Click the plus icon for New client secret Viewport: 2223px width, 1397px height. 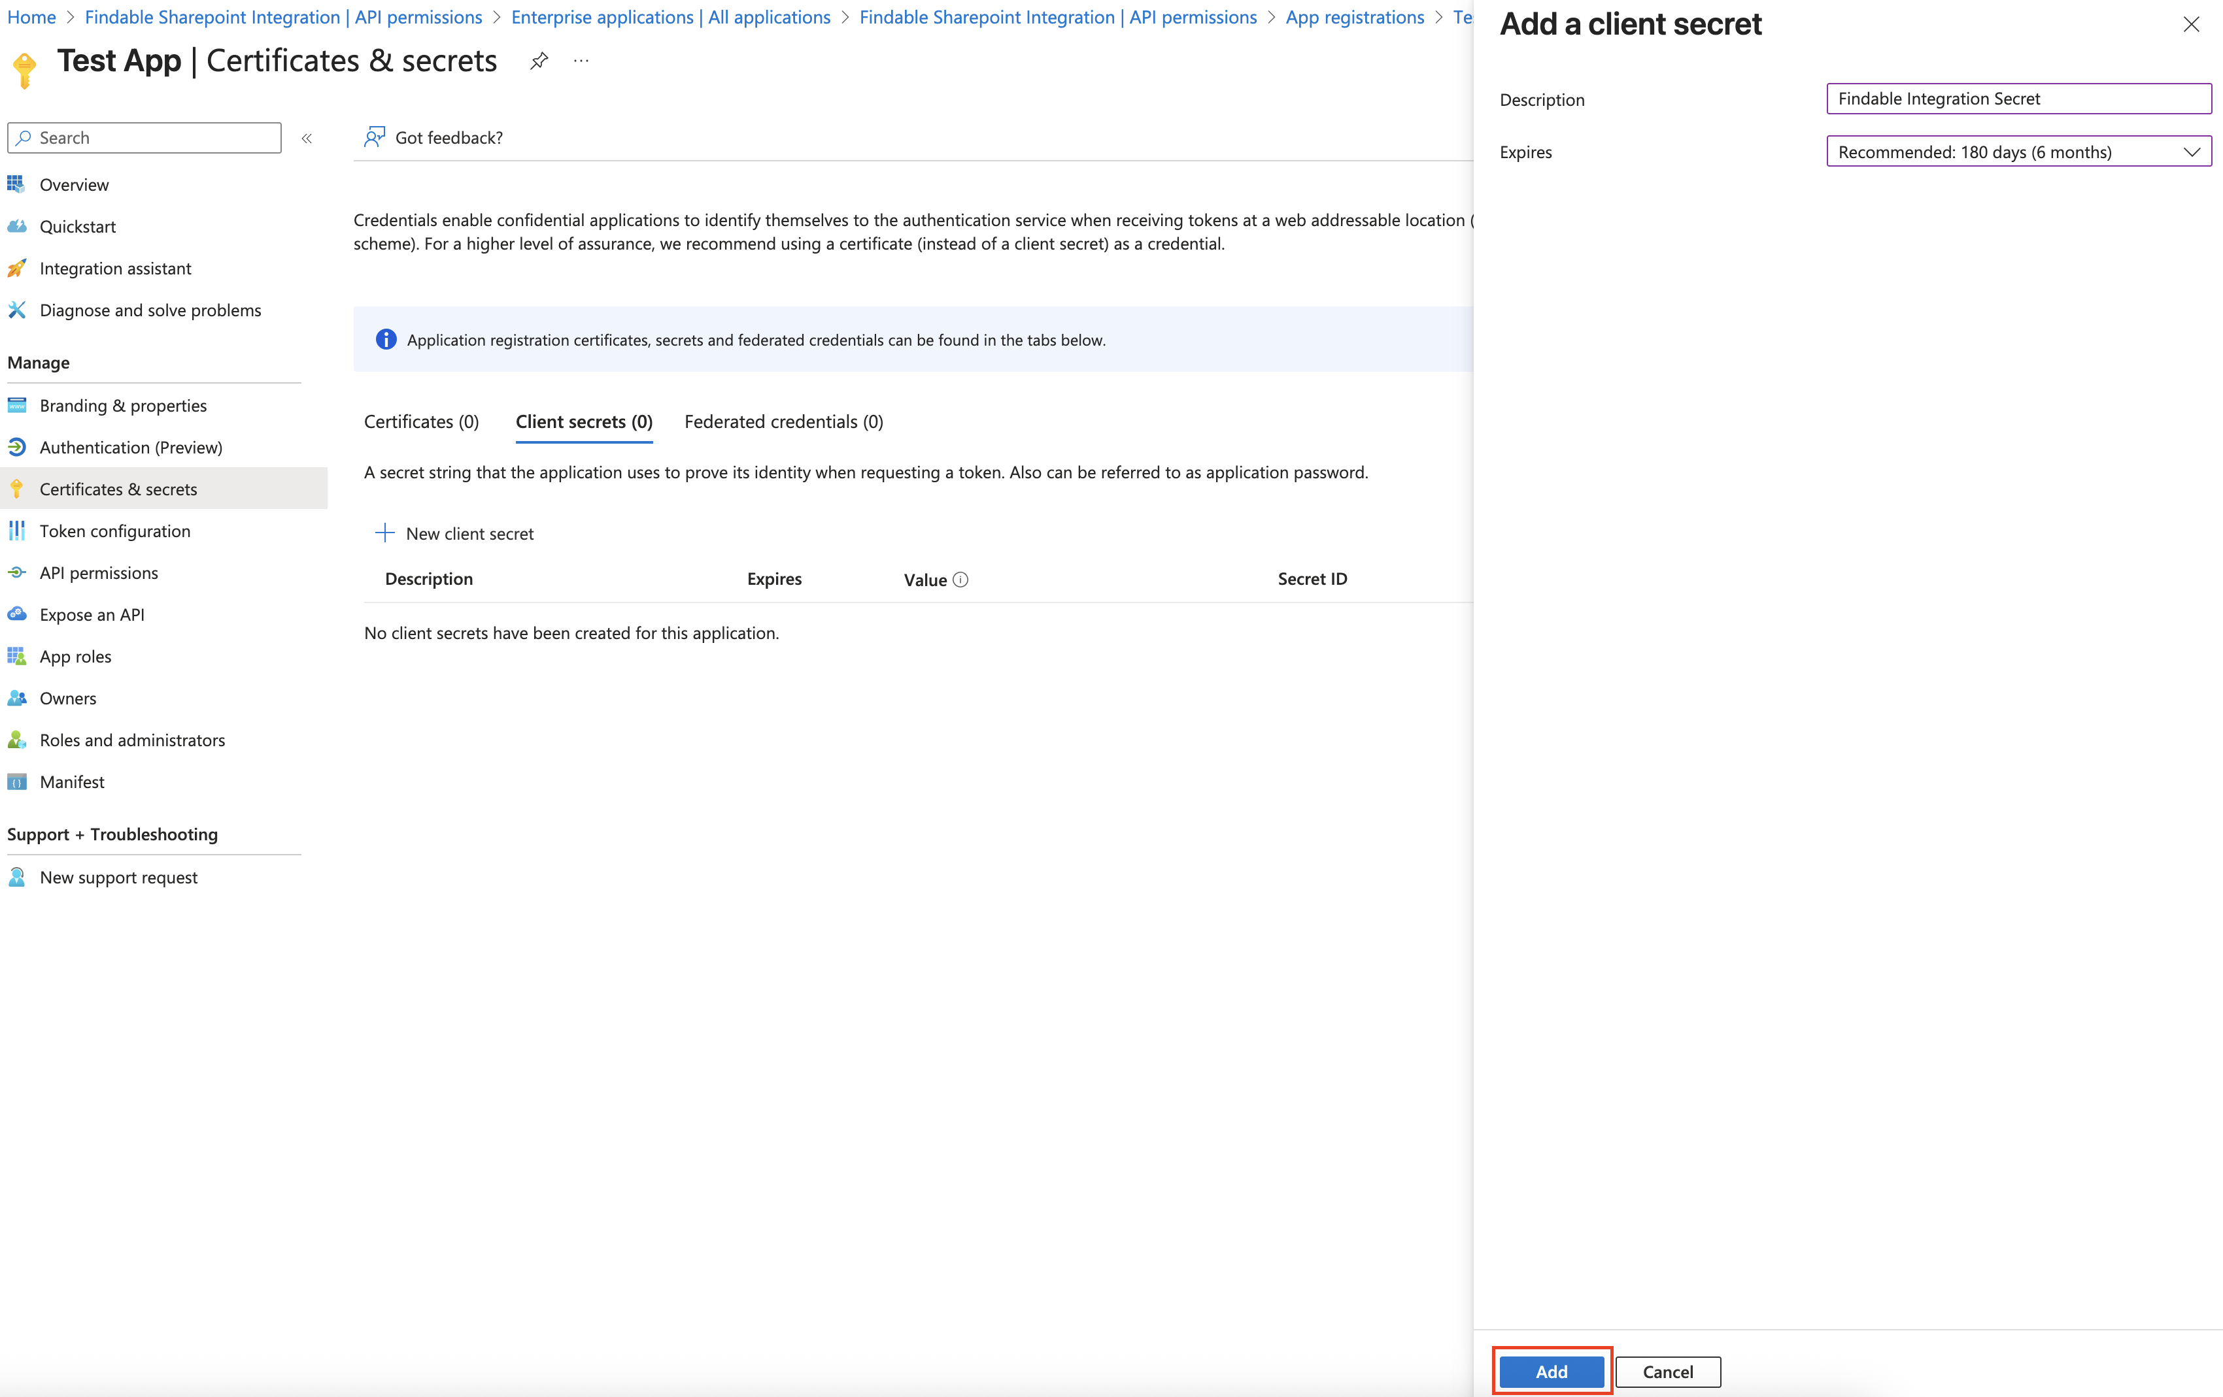pyautogui.click(x=384, y=533)
